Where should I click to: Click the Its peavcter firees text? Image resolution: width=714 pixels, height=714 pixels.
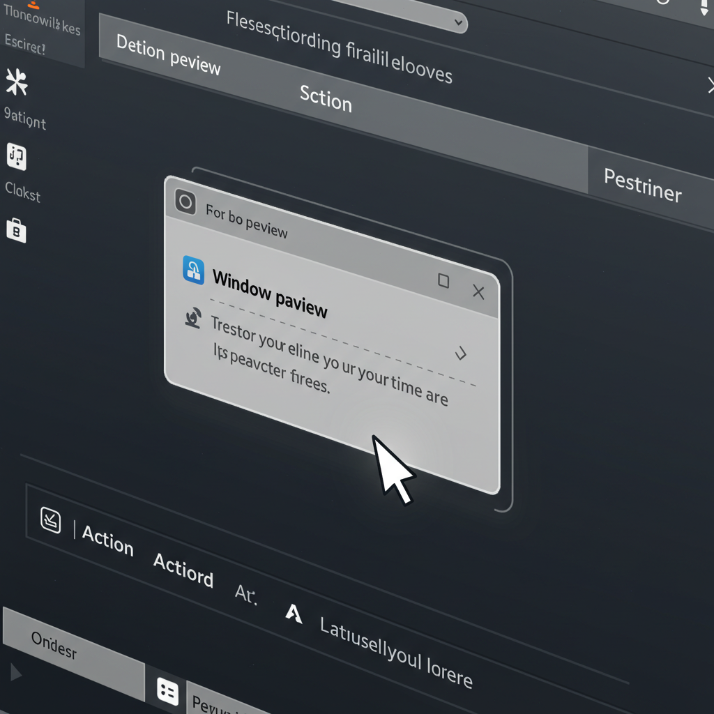click(271, 369)
